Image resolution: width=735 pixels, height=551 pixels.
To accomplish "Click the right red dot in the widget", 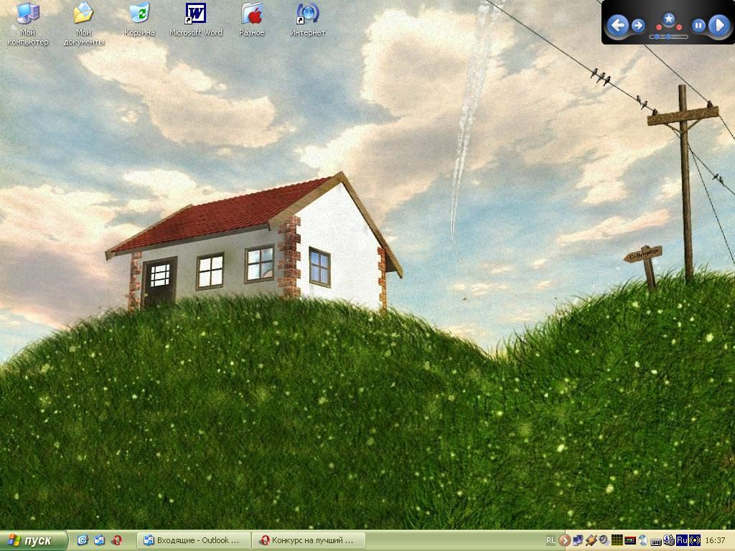I will pyautogui.click(x=679, y=27).
